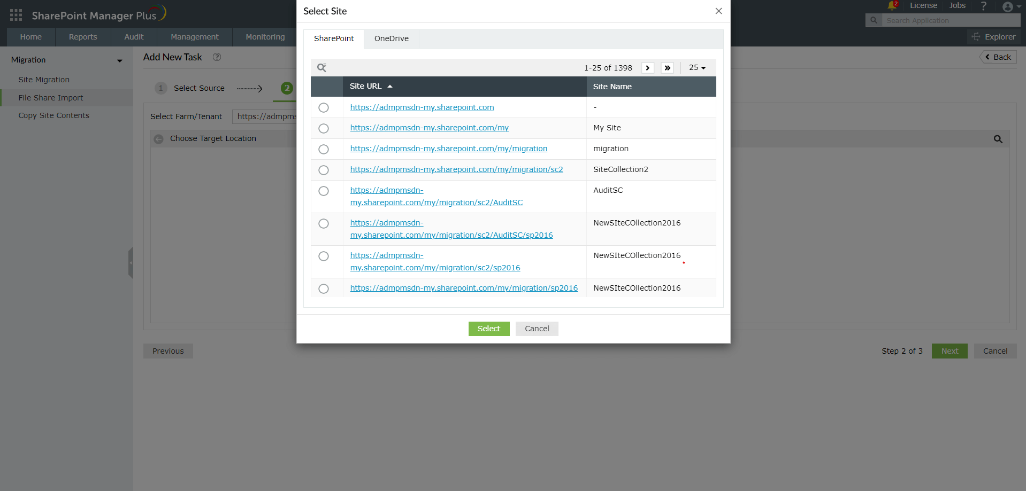Click the Next button for Step 2 of 3
This screenshot has width=1026, height=491.
pyautogui.click(x=949, y=351)
